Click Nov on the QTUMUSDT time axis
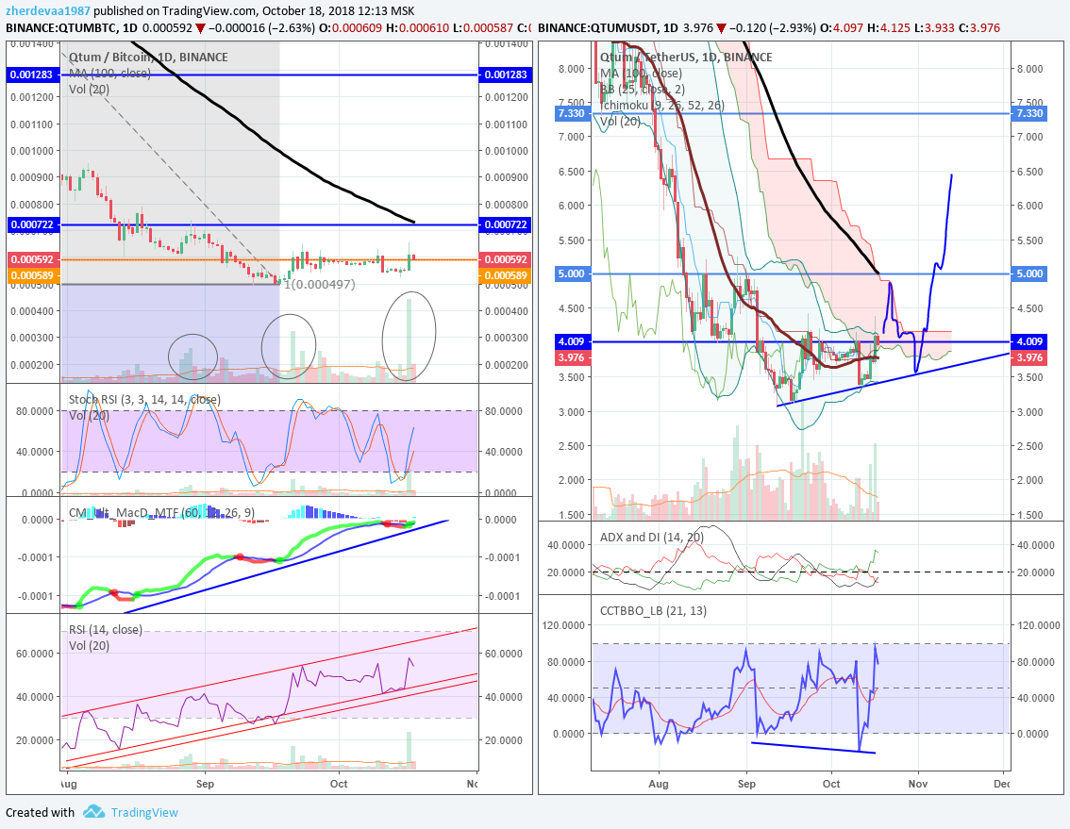The height and width of the screenshot is (829, 1070). click(x=918, y=784)
